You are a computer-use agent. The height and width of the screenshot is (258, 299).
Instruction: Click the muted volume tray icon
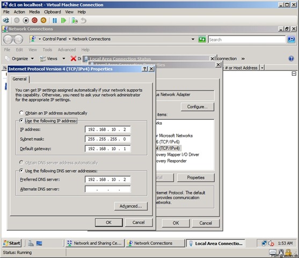point(271,243)
